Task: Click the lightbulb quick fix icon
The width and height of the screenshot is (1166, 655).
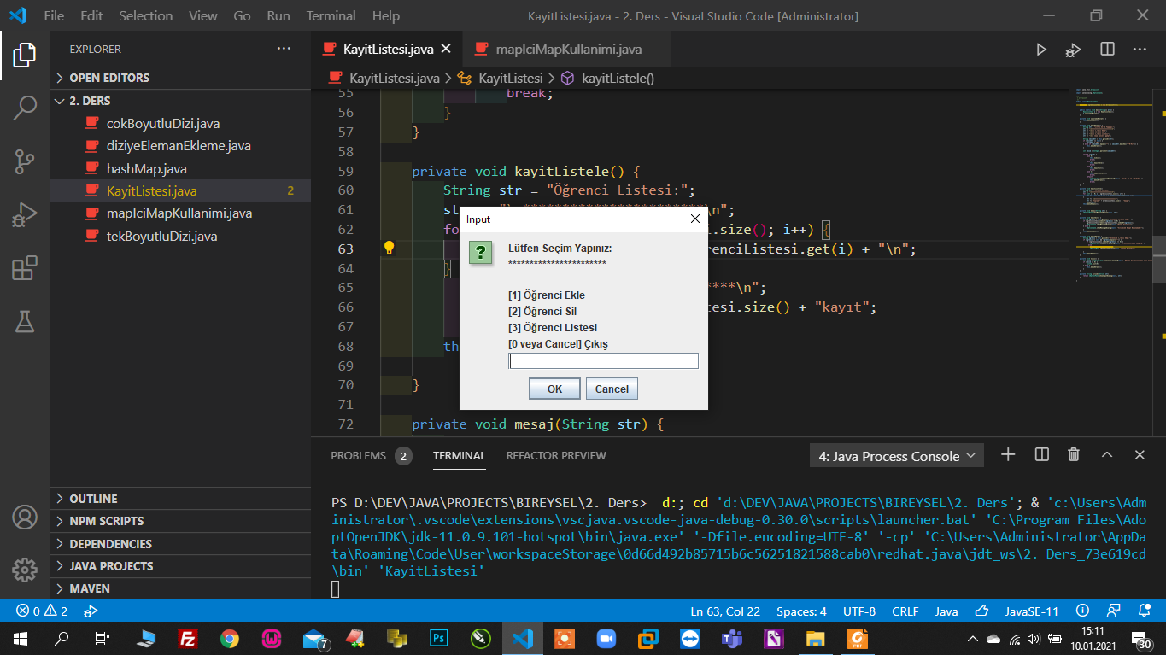Action: tap(389, 249)
